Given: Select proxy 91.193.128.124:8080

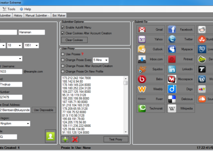Looking at the screenshot, I should (x=76, y=132).
